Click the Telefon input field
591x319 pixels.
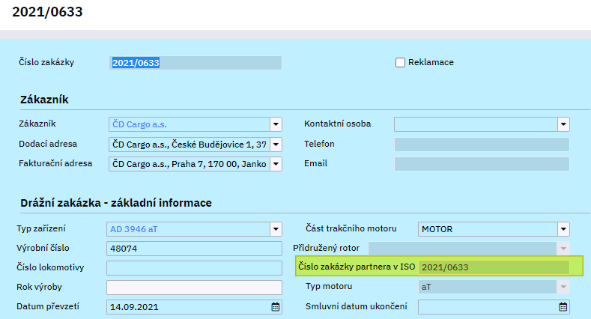[x=481, y=145]
